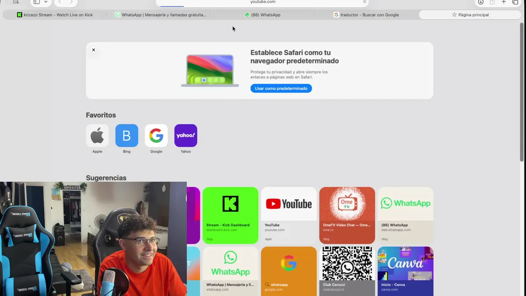Click the MacBook illustration in banner
Viewport: 526px width, 296px height.
click(x=210, y=71)
